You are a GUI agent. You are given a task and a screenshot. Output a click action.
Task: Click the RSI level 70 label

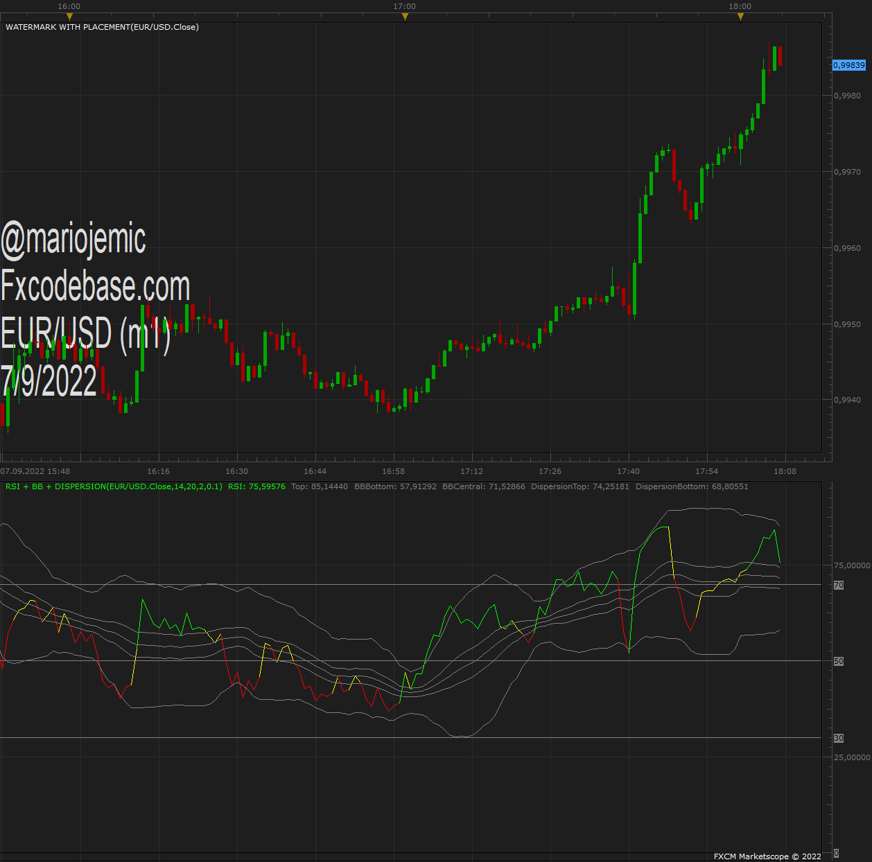pos(839,586)
